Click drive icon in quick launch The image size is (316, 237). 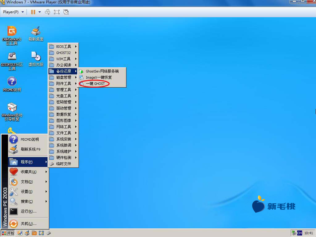point(48,233)
